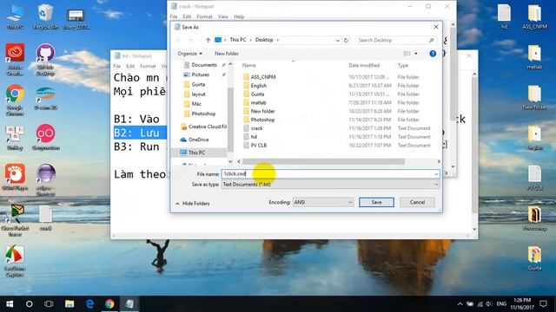
Task: Select Documents in the navigation pane
Action: (x=204, y=65)
